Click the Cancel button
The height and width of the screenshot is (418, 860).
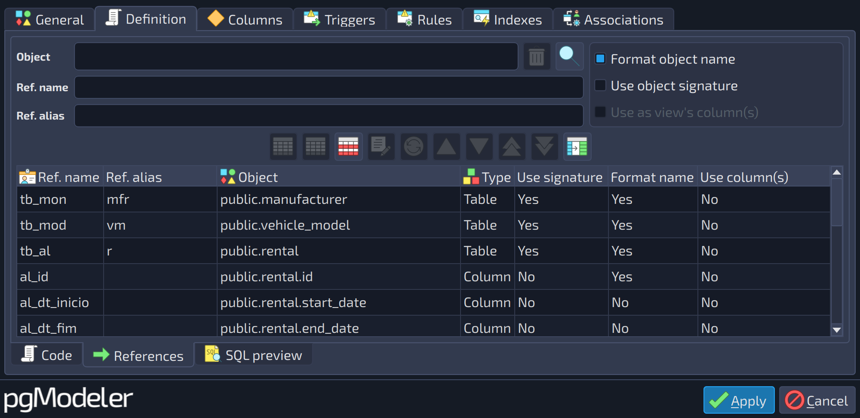coord(817,400)
